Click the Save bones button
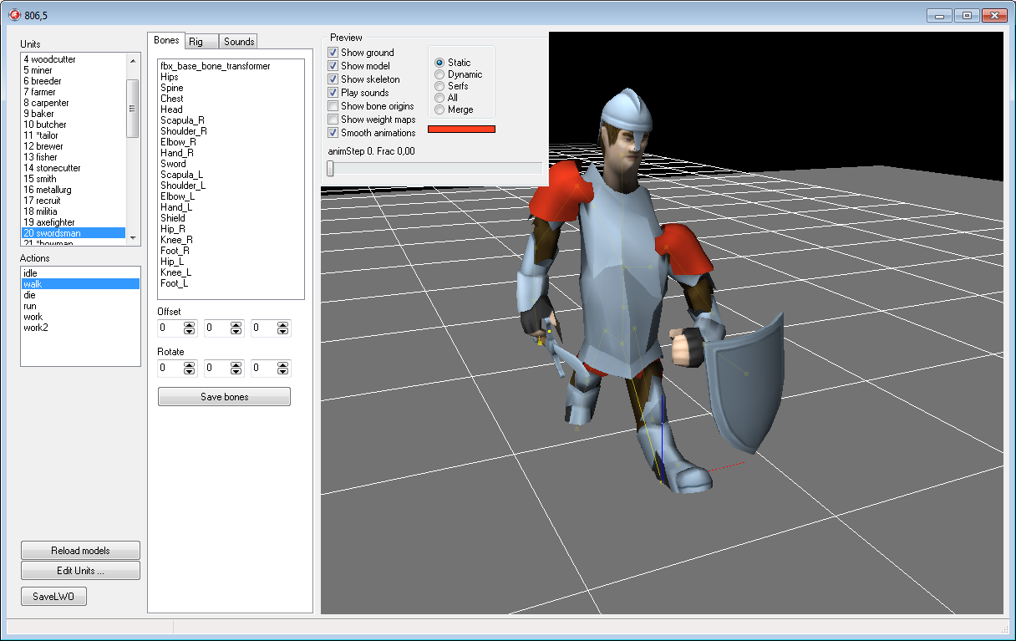Screen dimensions: 1016x641 tap(224, 397)
